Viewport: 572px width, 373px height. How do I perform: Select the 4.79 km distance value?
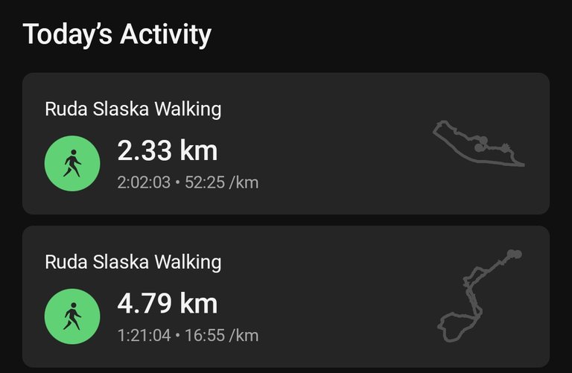pyautogui.click(x=168, y=303)
